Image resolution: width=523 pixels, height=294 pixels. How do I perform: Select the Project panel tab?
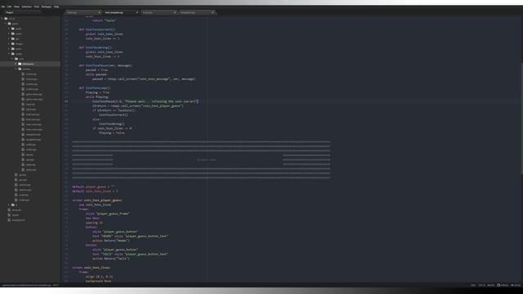(x=10, y=12)
